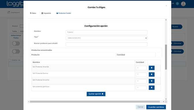Switch to Productos Combo tab

[64, 13]
